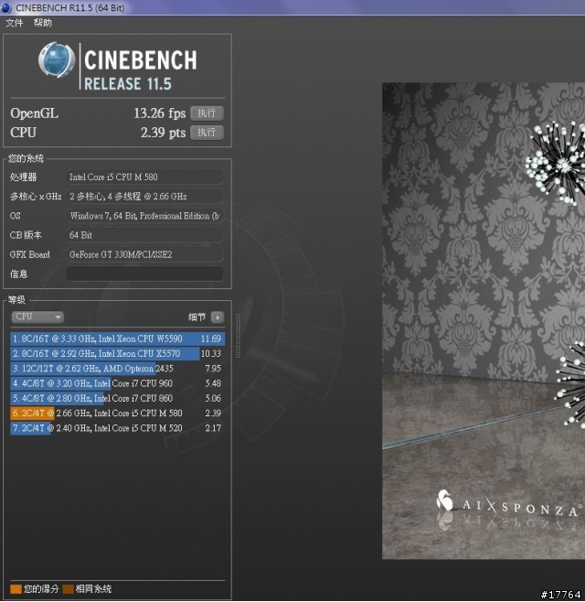Select ranking row Core i5 CPU M 580
The width and height of the screenshot is (585, 602).
(x=117, y=414)
